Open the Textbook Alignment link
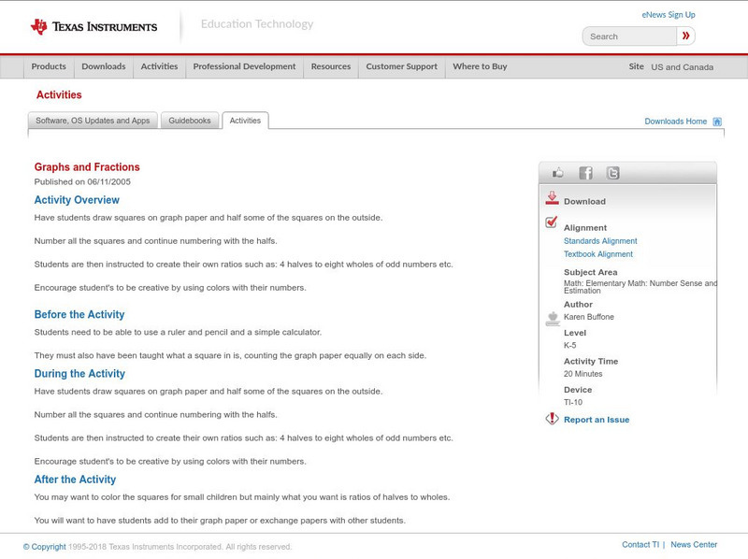 [598, 254]
